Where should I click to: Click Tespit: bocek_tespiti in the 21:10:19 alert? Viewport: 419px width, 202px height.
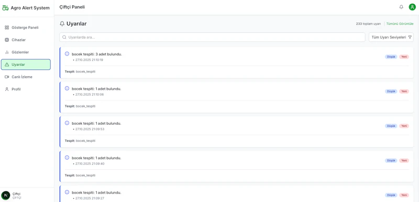pyautogui.click(x=80, y=72)
